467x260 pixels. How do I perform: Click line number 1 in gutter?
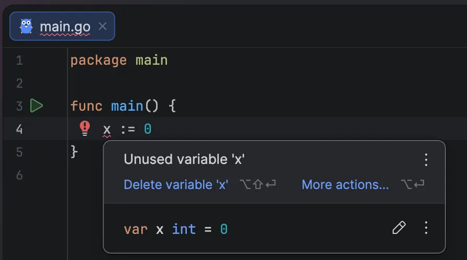(x=19, y=61)
